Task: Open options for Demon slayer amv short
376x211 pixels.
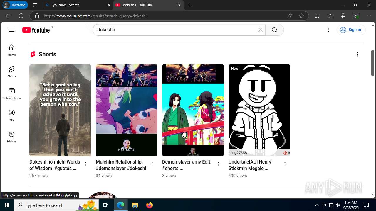Action: (x=219, y=164)
